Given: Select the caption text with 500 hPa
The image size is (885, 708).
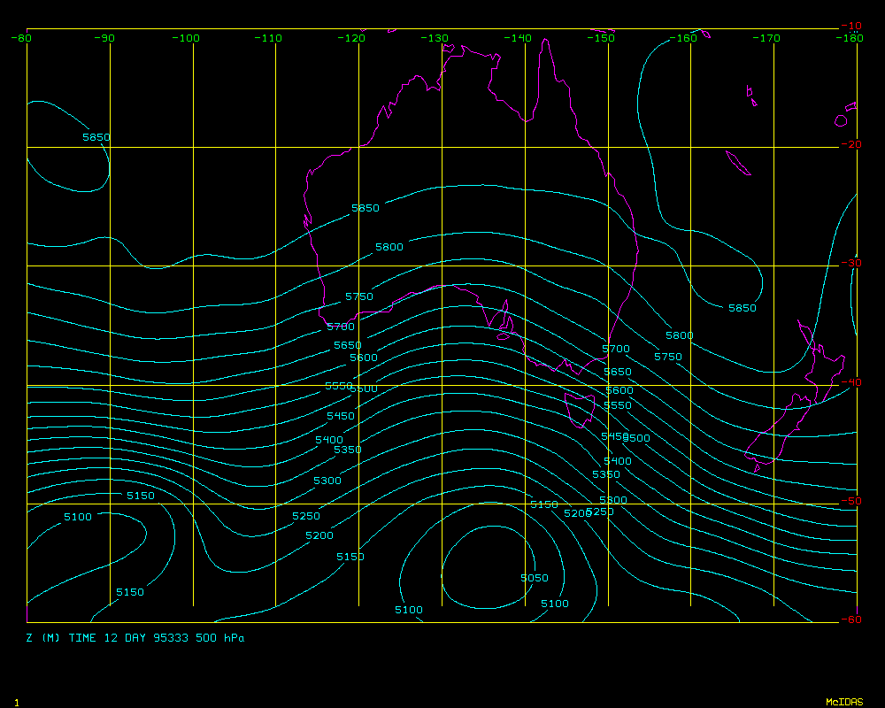Looking at the screenshot, I should point(135,637).
